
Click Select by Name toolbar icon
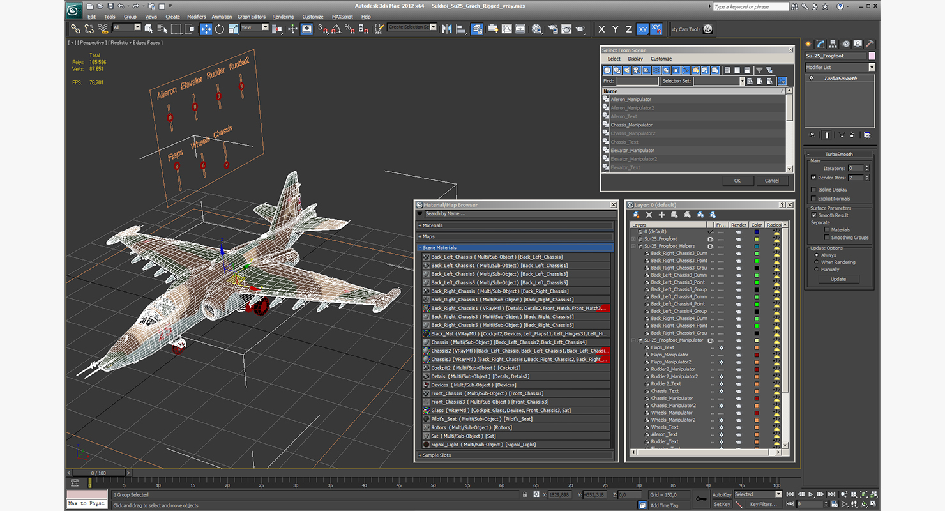[x=162, y=29]
